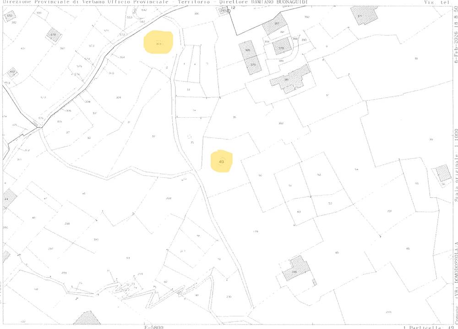
Task: Click the parcel labeled 50
Action: (x=260, y=175)
